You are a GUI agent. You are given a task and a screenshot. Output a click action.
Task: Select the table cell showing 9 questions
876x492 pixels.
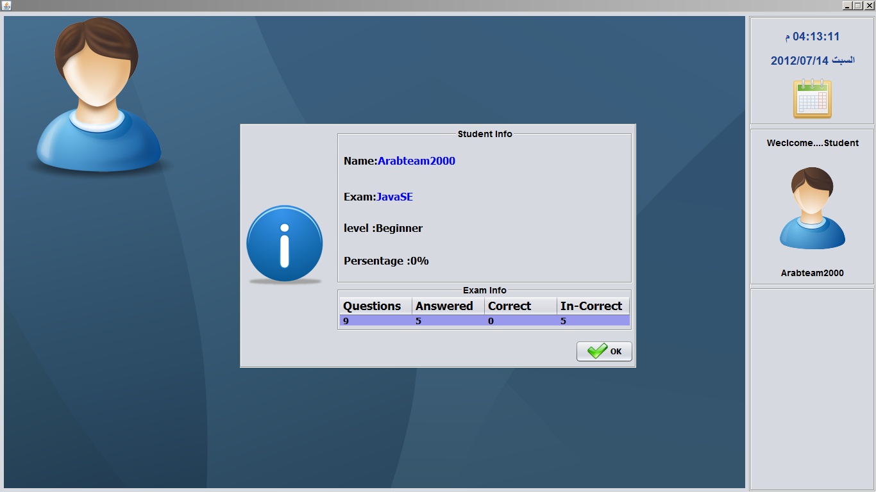pos(376,320)
